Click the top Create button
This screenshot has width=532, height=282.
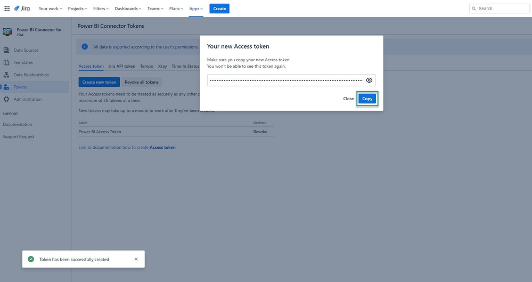pos(219,9)
